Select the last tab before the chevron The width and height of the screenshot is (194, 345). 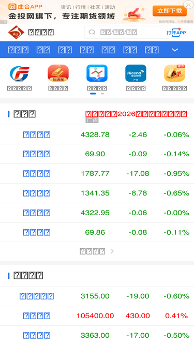pyautogui.click(x=152, y=50)
